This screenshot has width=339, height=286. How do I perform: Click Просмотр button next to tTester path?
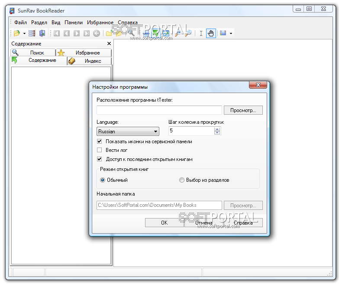coord(243,110)
